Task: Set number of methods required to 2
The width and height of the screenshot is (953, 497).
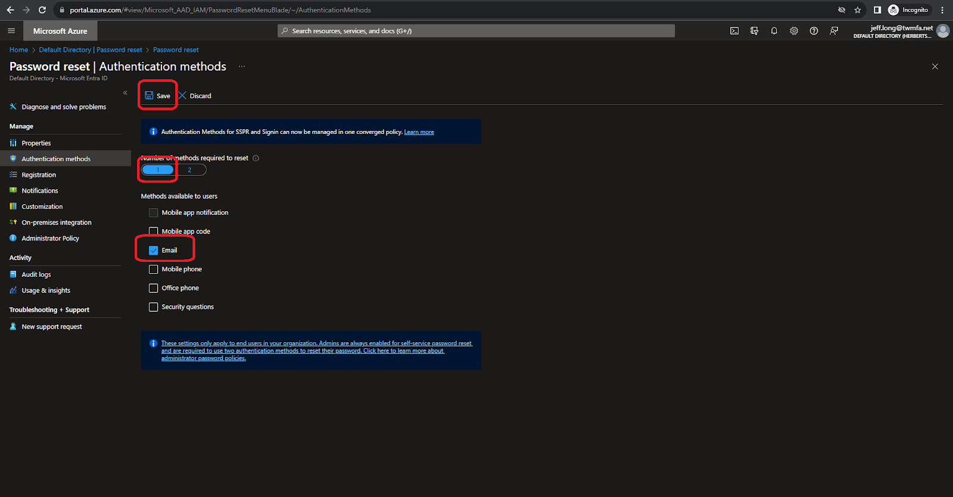Action: point(190,170)
